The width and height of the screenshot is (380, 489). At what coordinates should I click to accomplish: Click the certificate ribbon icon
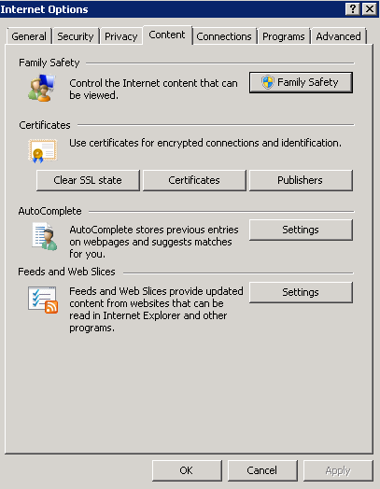pos(43,151)
